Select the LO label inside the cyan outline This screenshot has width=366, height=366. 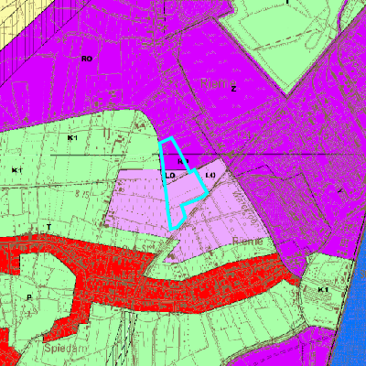point(170,176)
